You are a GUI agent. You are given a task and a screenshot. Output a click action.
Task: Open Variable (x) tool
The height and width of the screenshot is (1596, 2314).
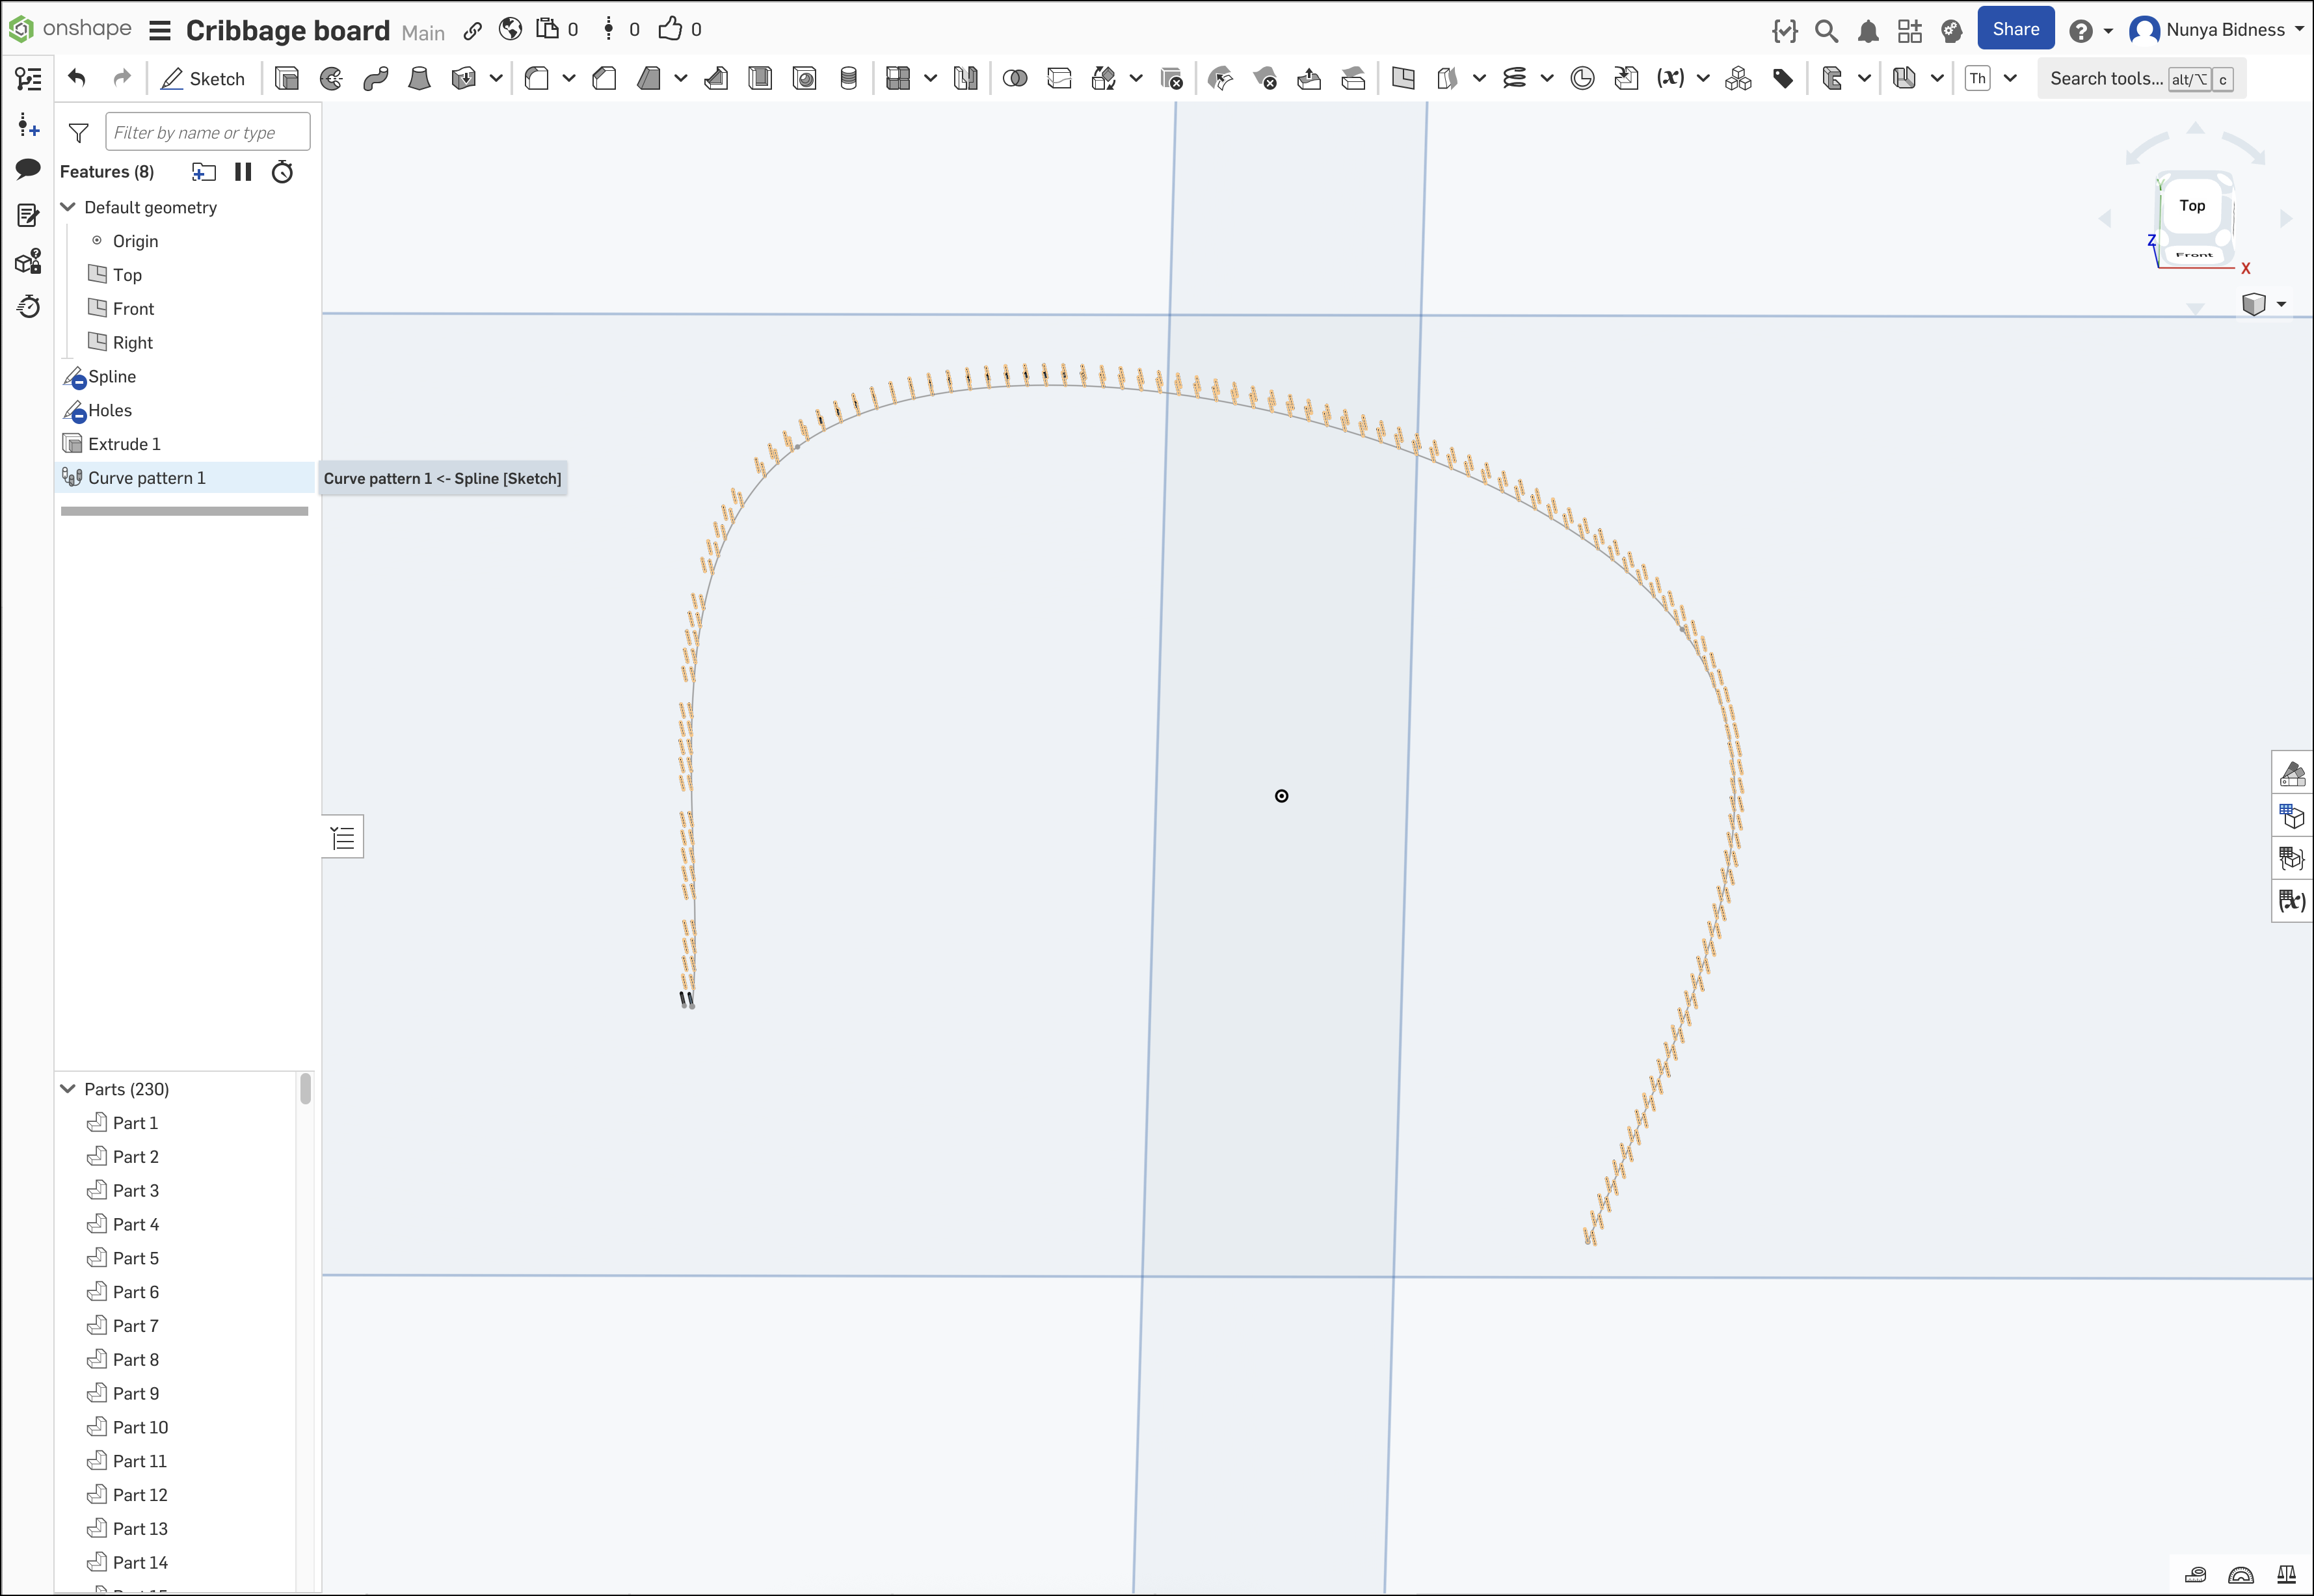1670,78
